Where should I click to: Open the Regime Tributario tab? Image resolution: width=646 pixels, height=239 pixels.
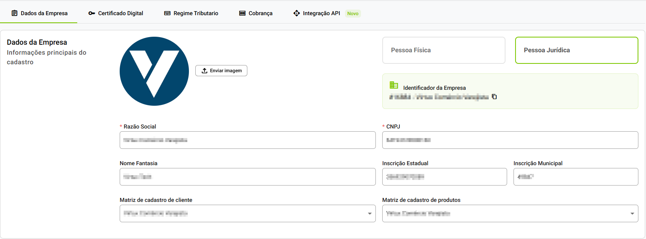(196, 13)
